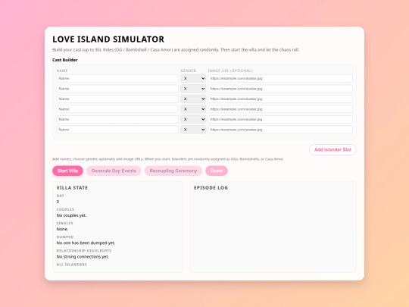Screen dimensions: 409x307
Task: Click the 'Singles' label
Action: [64, 223]
